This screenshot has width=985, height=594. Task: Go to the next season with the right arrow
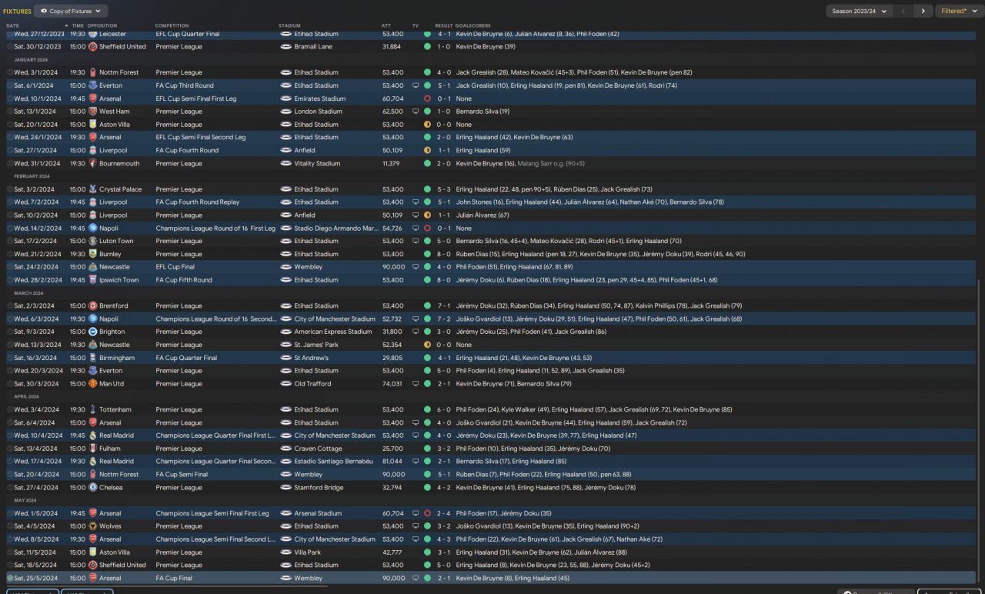coord(923,12)
